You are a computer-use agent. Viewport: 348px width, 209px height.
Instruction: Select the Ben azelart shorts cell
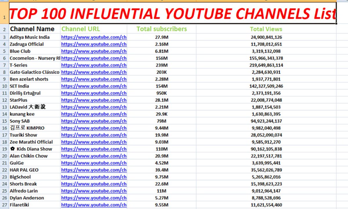point(35,79)
